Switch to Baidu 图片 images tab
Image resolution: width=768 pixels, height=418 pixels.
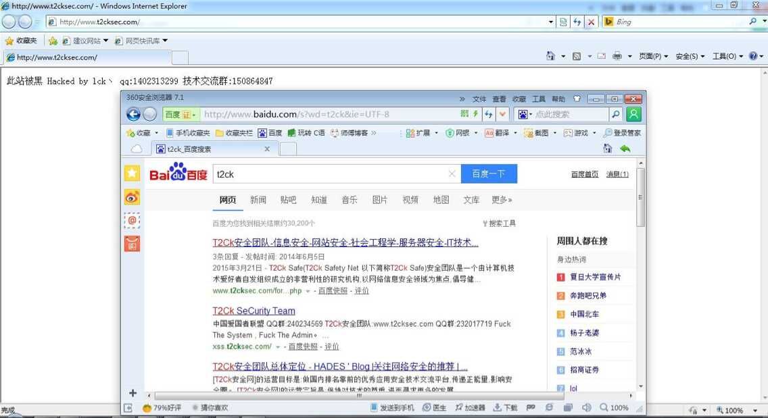tap(379, 200)
